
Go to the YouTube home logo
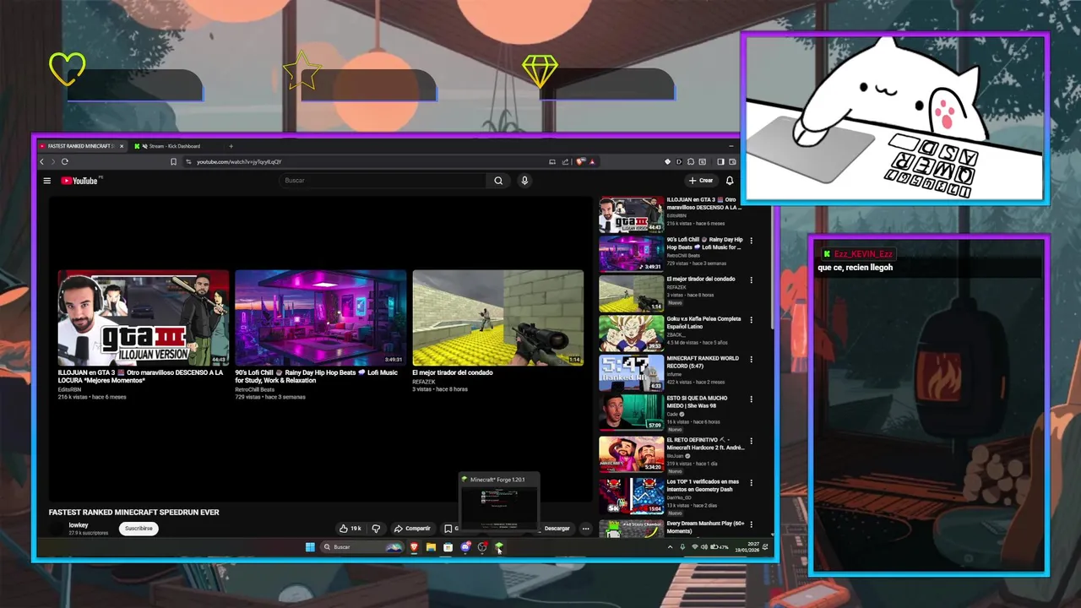tap(80, 181)
